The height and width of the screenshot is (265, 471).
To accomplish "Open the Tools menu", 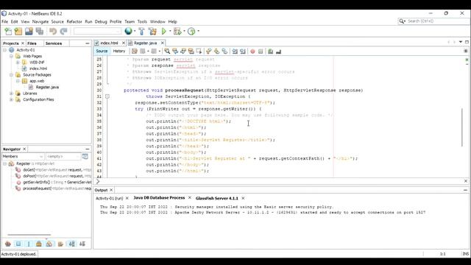I will pyautogui.click(x=142, y=21).
